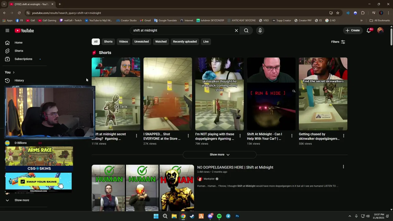Open the YouTube hamburger guide menu

(x=7, y=30)
